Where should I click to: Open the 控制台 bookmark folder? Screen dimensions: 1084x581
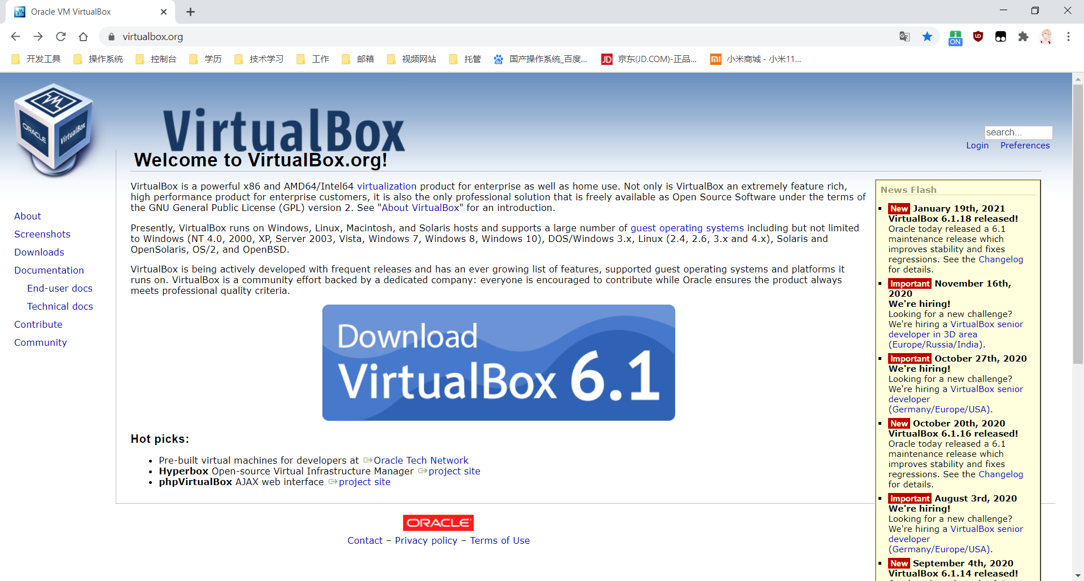pyautogui.click(x=156, y=59)
